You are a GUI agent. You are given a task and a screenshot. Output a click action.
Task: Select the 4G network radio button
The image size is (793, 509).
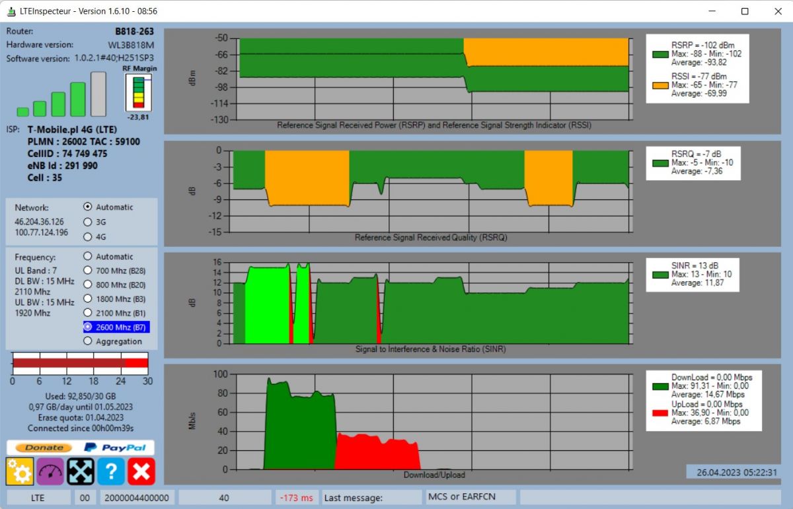pyautogui.click(x=88, y=236)
